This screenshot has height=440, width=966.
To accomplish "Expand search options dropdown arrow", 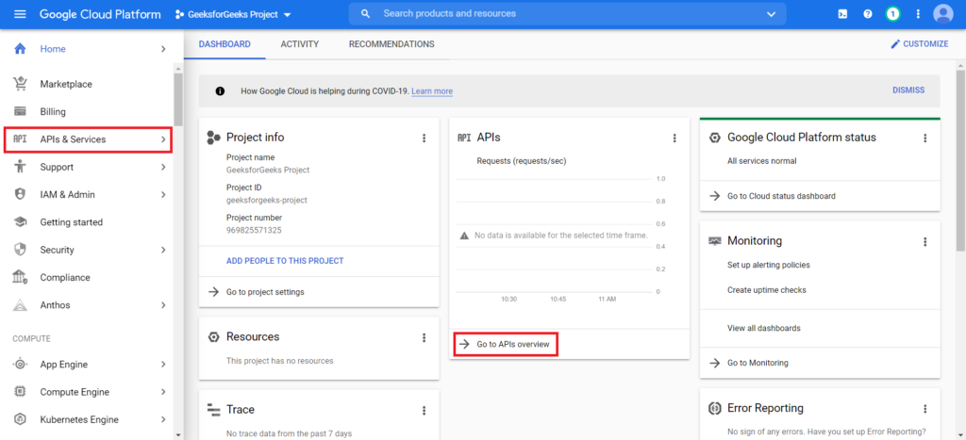I will tap(771, 14).
